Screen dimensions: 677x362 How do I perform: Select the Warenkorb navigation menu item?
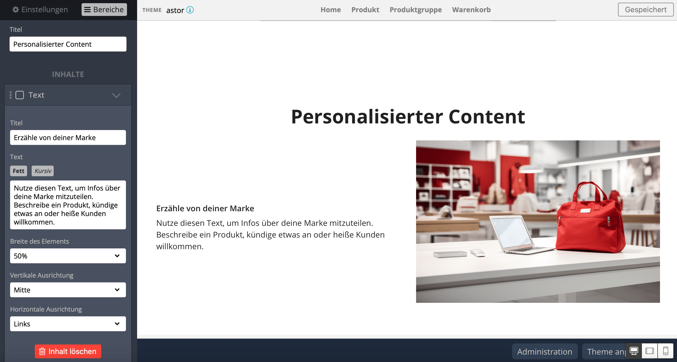(471, 9)
